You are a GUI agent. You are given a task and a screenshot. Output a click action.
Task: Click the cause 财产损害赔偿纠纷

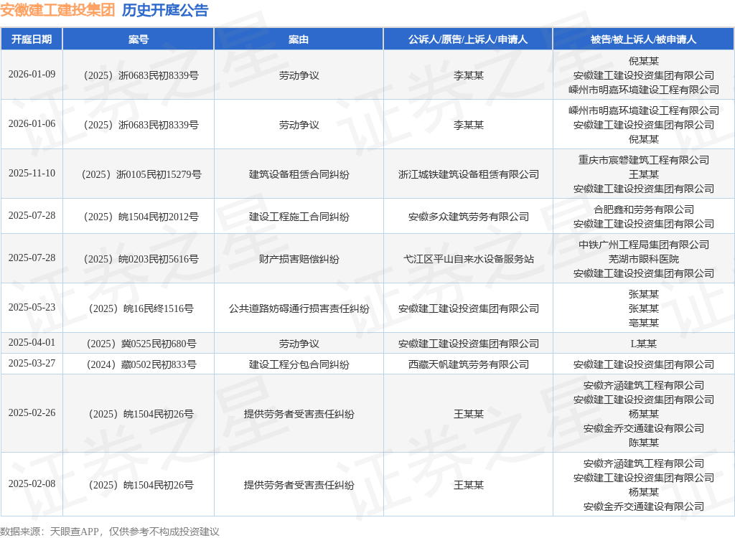pos(299,259)
